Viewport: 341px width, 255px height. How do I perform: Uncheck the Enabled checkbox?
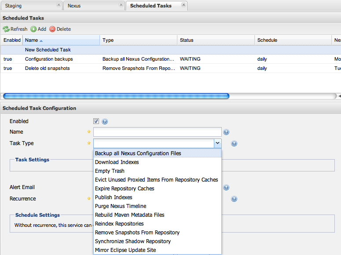96,121
